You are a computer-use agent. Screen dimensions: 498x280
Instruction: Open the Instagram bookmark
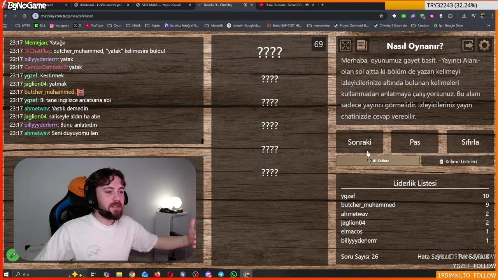point(59,26)
